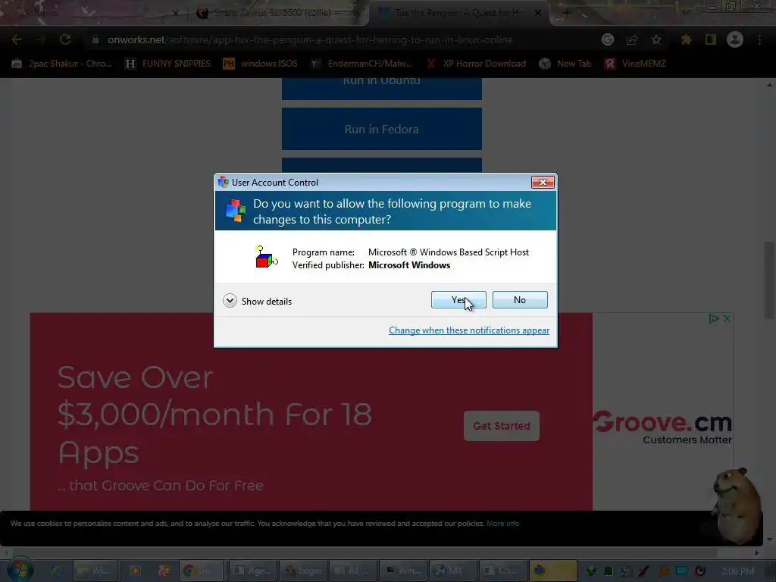The height and width of the screenshot is (582, 776).
Task: Click the taskbar clock 2:06 PM
Action: point(737,571)
